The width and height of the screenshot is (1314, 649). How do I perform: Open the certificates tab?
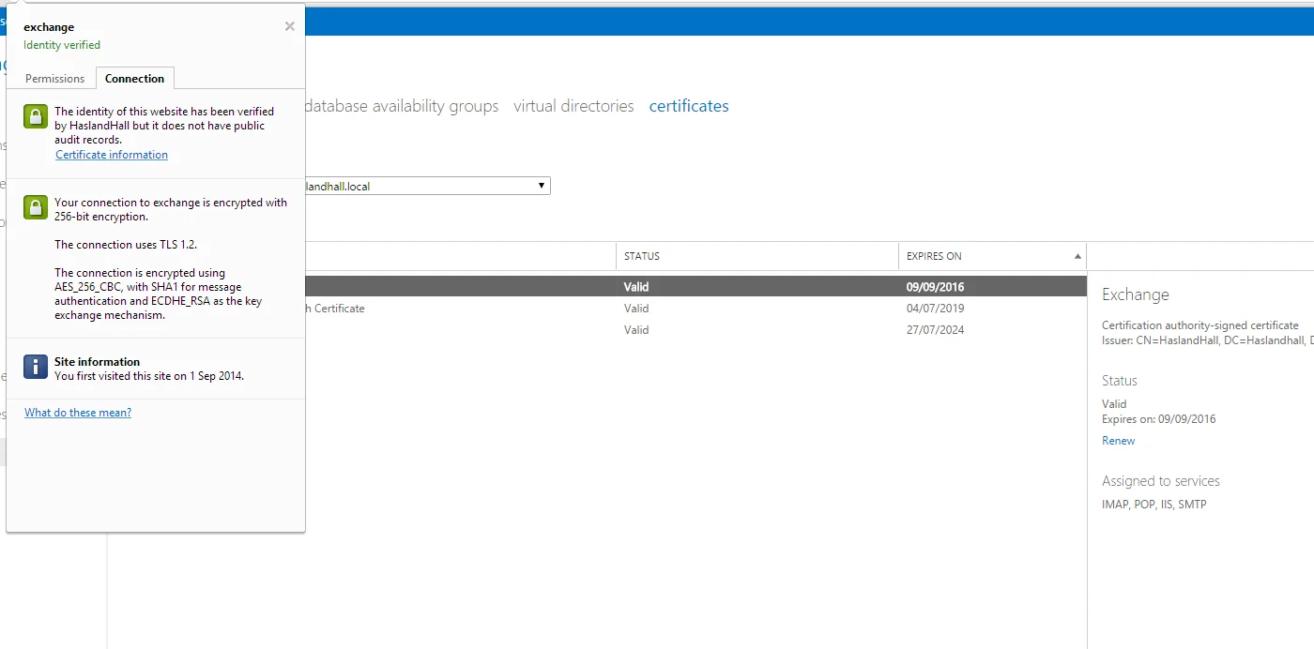click(x=689, y=106)
